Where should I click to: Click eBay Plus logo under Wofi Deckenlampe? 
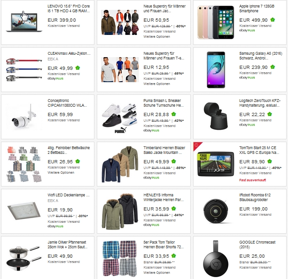tap(55, 226)
